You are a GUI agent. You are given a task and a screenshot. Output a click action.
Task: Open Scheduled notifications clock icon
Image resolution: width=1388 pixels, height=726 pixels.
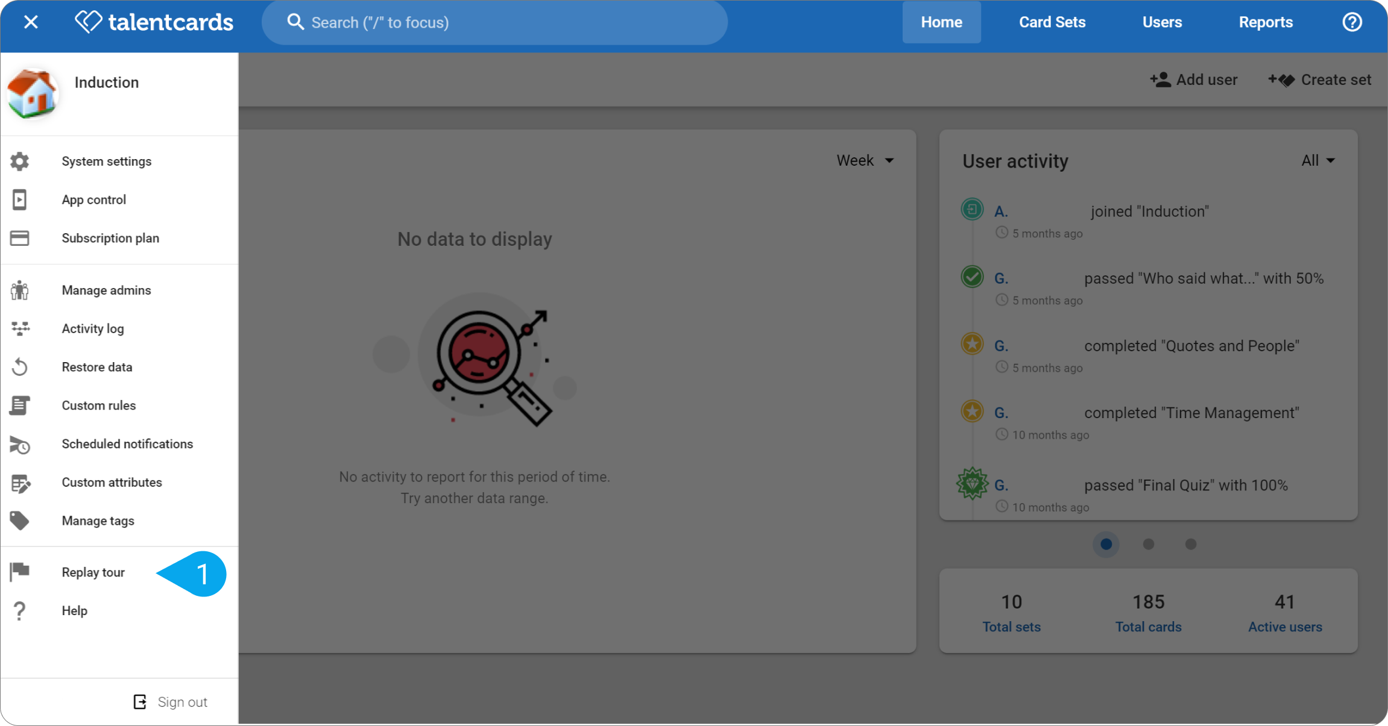(19, 444)
